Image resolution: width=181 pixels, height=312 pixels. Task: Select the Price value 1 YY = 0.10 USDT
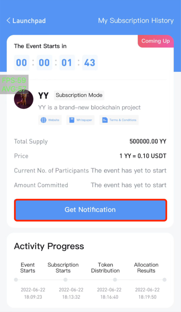coord(143,156)
